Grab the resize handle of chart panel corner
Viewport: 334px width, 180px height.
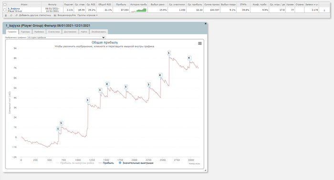click(206, 170)
